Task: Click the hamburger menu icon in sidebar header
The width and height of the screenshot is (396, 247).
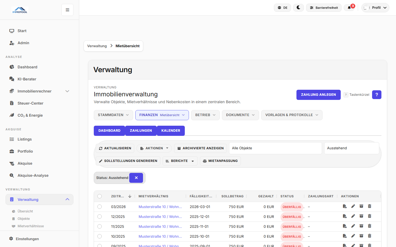Action: (x=67, y=10)
